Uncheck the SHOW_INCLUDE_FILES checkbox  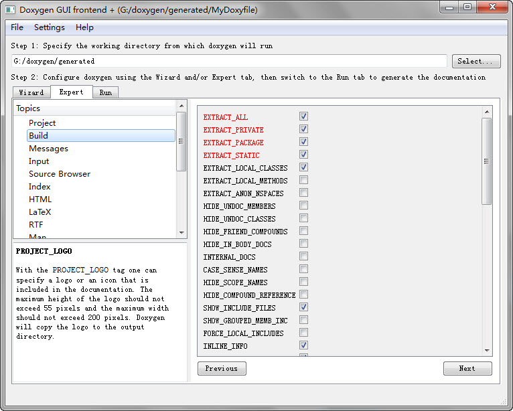(303, 307)
